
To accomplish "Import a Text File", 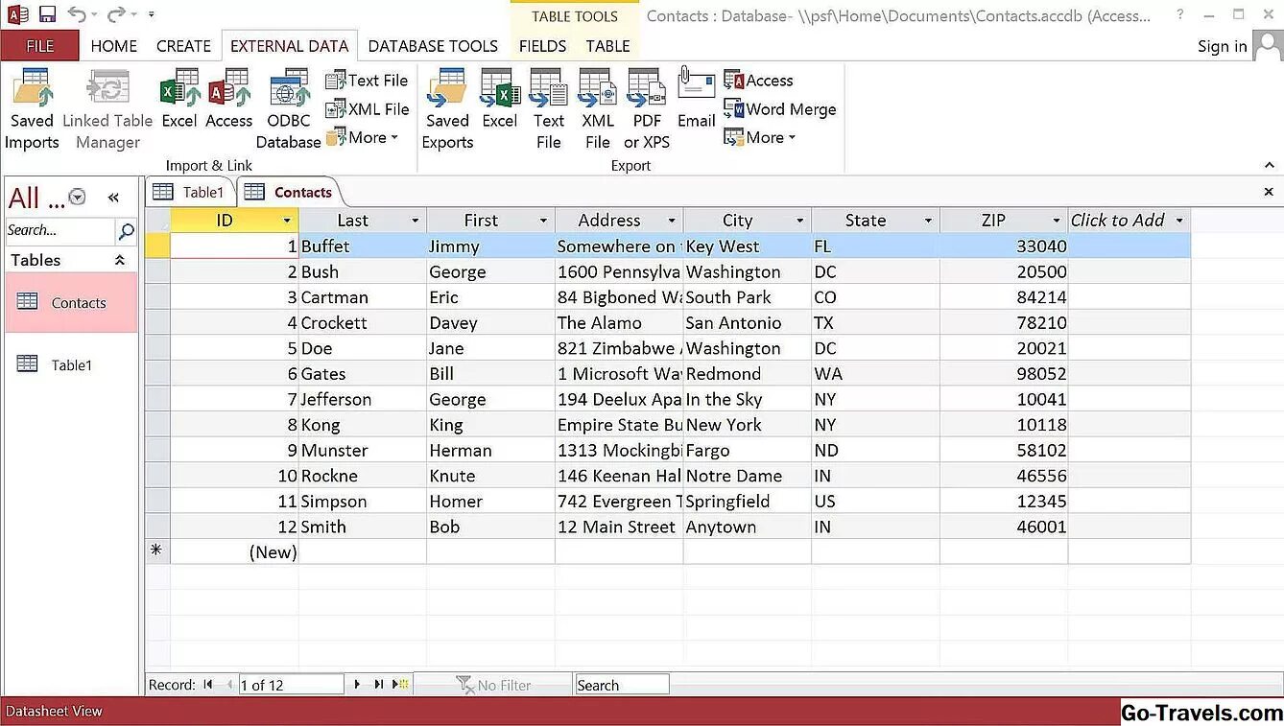I will [368, 81].
